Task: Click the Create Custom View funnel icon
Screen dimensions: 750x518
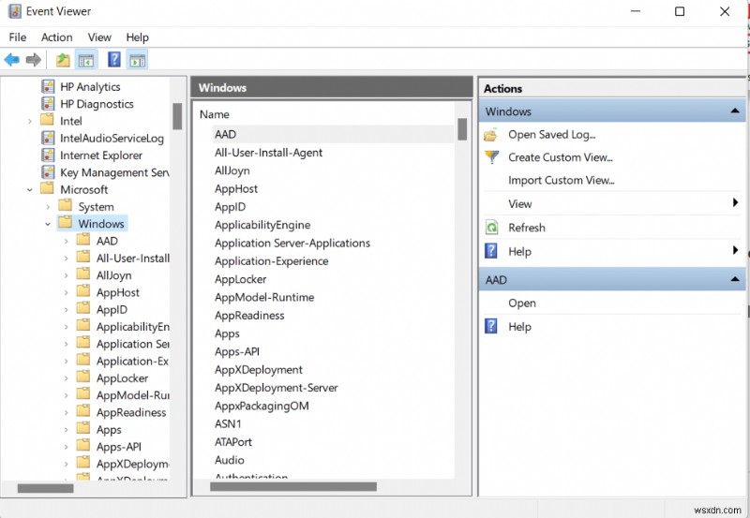Action: tap(491, 157)
